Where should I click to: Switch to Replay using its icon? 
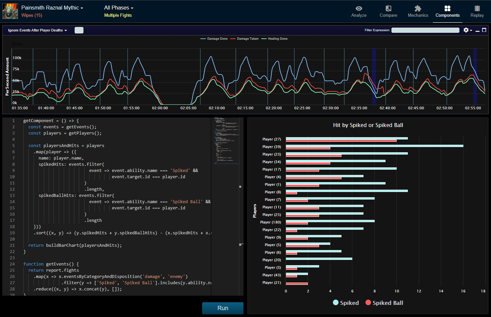(477, 11)
